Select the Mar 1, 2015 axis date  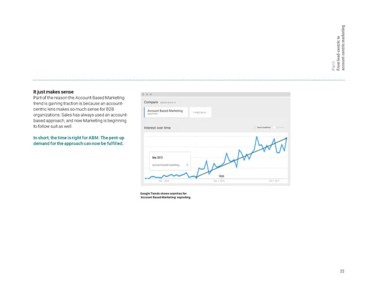219,181
